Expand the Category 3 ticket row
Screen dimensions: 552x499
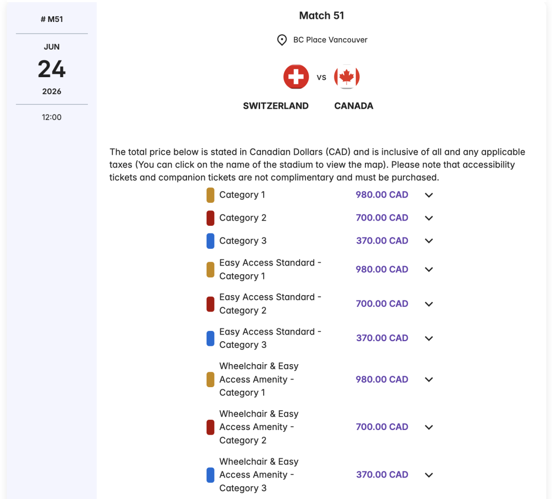click(x=429, y=241)
